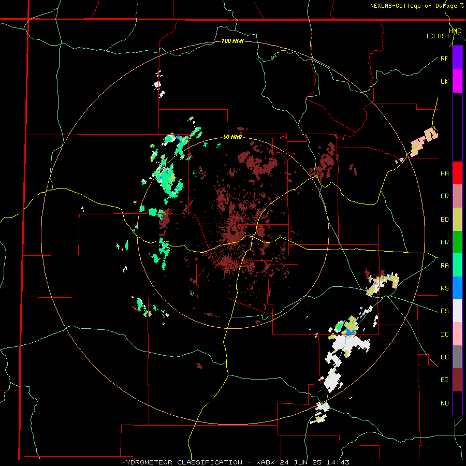Pick the HR dark green legend swatch
The image size is (466, 466).
457,242
